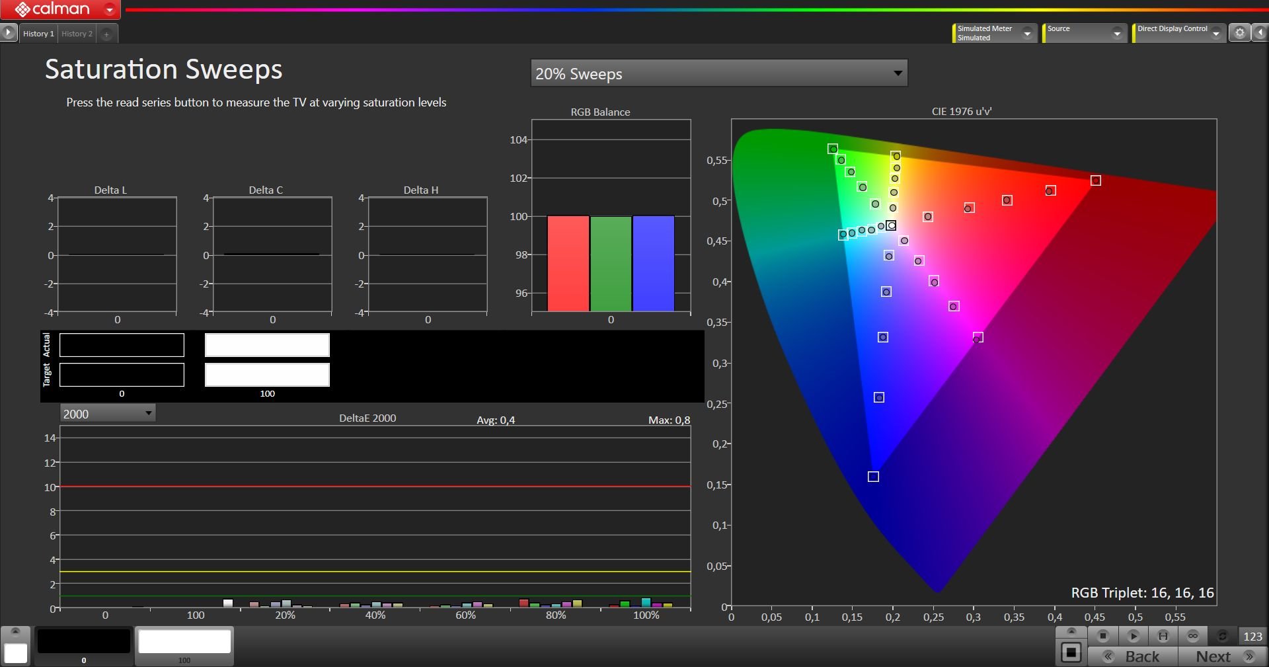Image resolution: width=1269 pixels, height=667 pixels.
Task: Expand the Simulated Meter dropdown
Action: (1027, 33)
